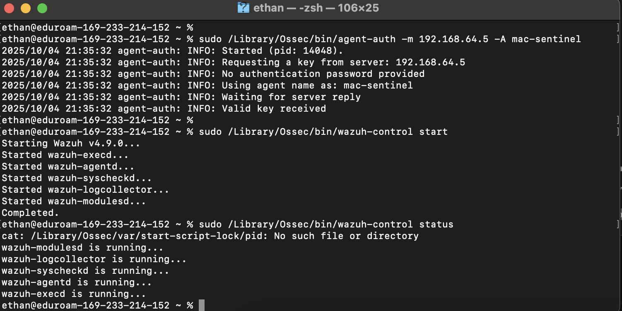622x311 pixels.
Task: Minimize the Terminal window with yellow button
Action: (26, 8)
